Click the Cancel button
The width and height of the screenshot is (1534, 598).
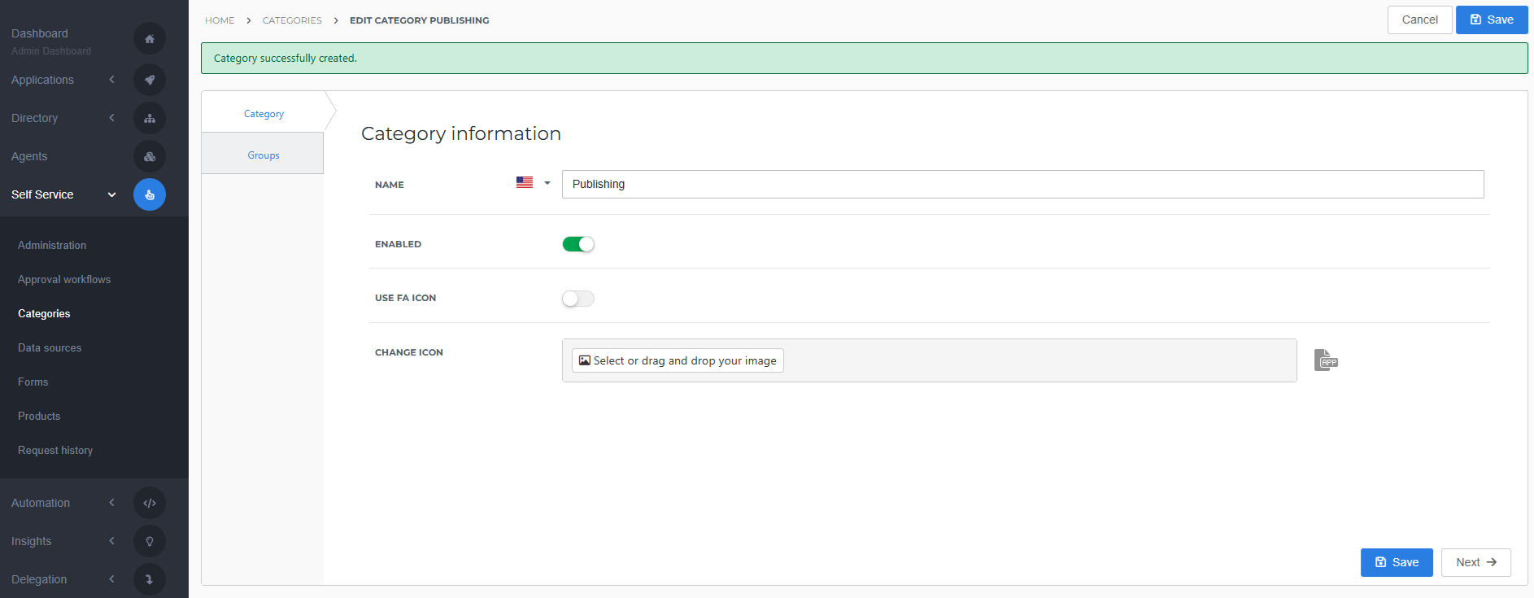pos(1419,20)
